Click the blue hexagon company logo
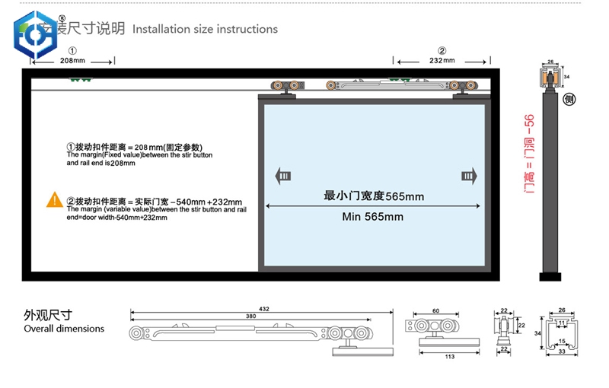 pyautogui.click(x=35, y=33)
